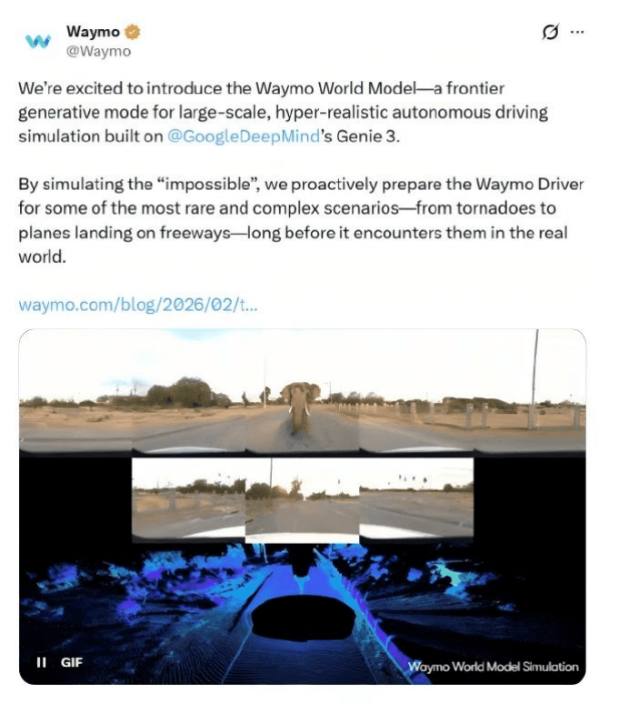Click the elephant standing on the road
Image resolution: width=629 pixels, height=704 pixels.
(301, 407)
